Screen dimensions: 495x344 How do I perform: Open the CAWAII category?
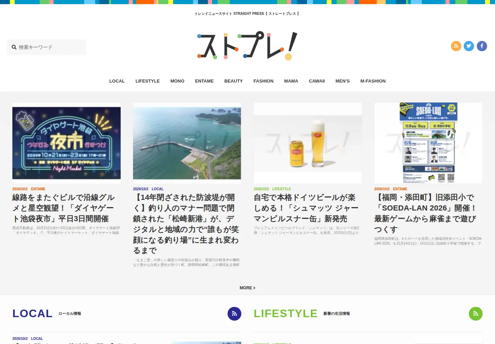coord(317,81)
